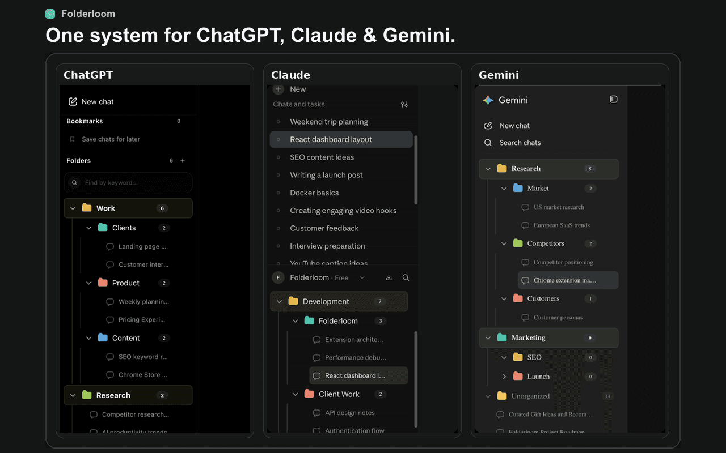Collapse the Clients folder chevron
Screen dimensions: 726x453
point(88,228)
